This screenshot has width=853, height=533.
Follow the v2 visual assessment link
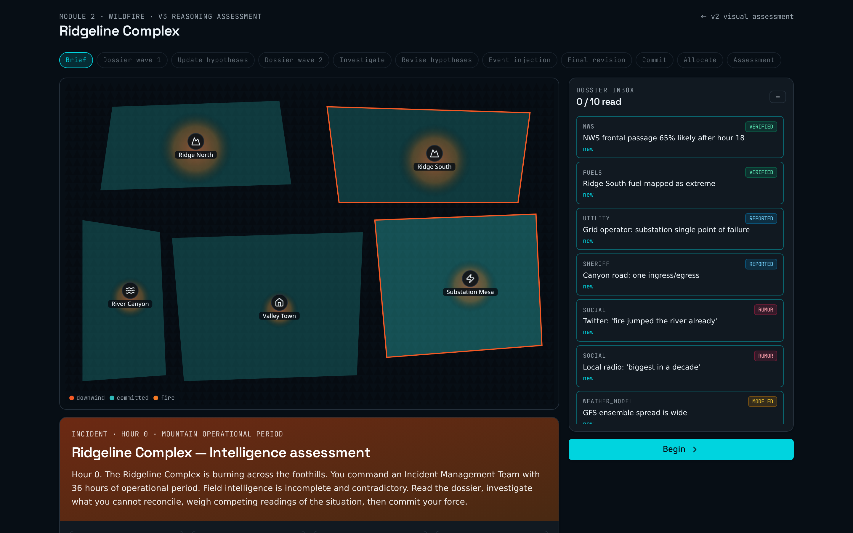(x=747, y=17)
